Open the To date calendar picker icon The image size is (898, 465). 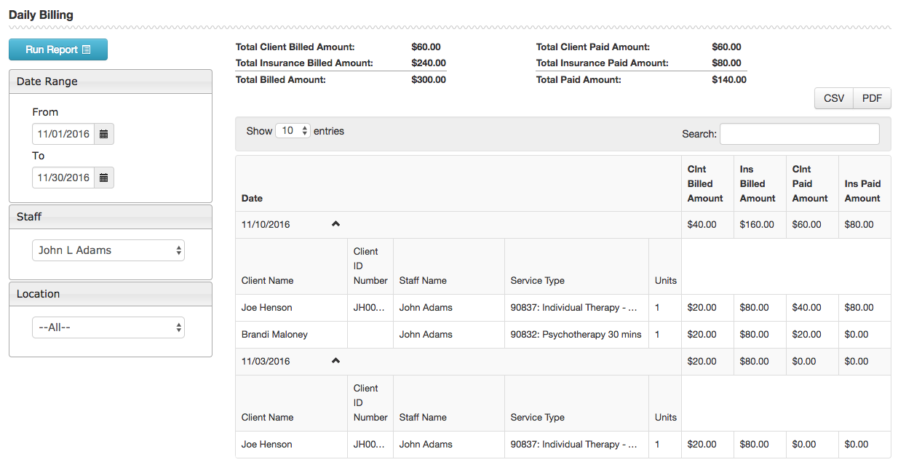pyautogui.click(x=104, y=178)
